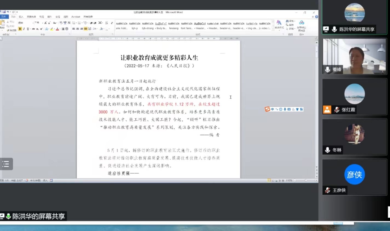This screenshot has width=390, height=231.
Task: Mute 董锋's microphone
Action: pyautogui.click(x=327, y=70)
